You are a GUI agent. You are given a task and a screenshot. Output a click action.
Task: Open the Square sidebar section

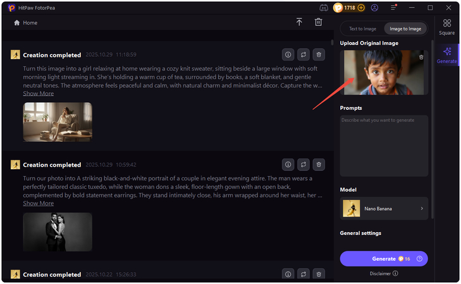[447, 27]
